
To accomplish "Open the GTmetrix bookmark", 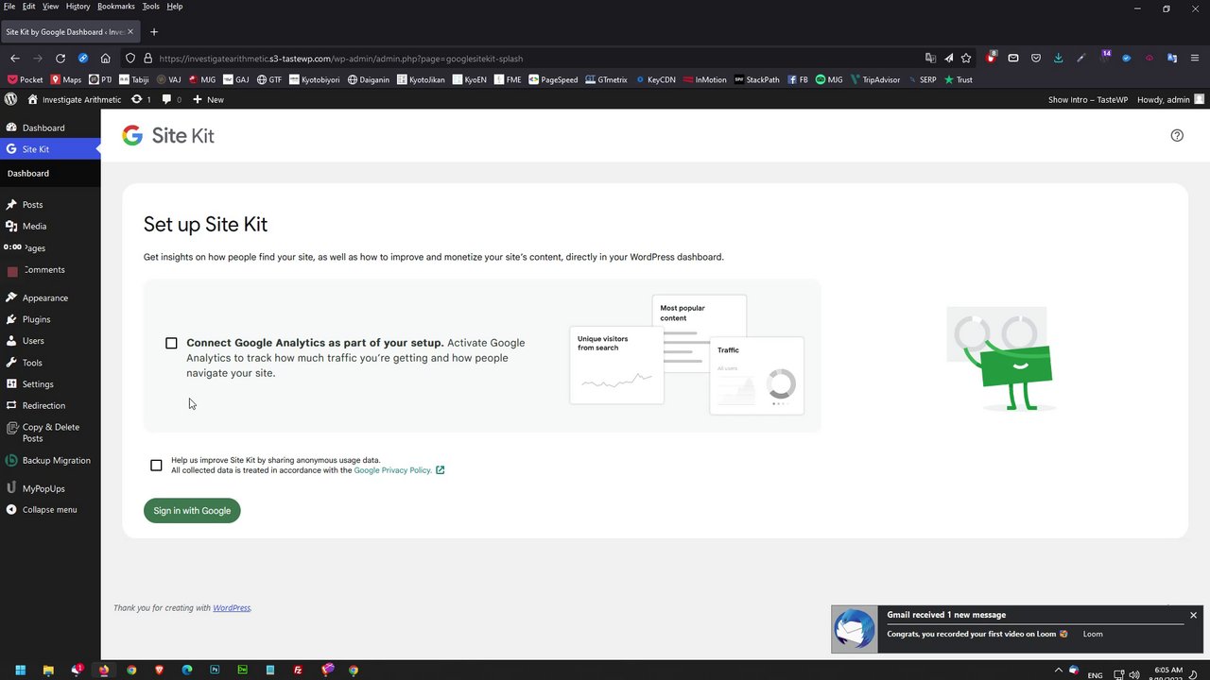I will point(606,80).
